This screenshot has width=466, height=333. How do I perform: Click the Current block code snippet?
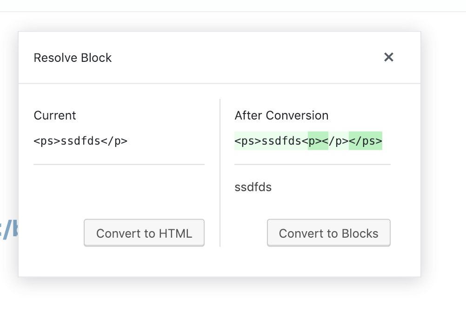pyautogui.click(x=80, y=141)
